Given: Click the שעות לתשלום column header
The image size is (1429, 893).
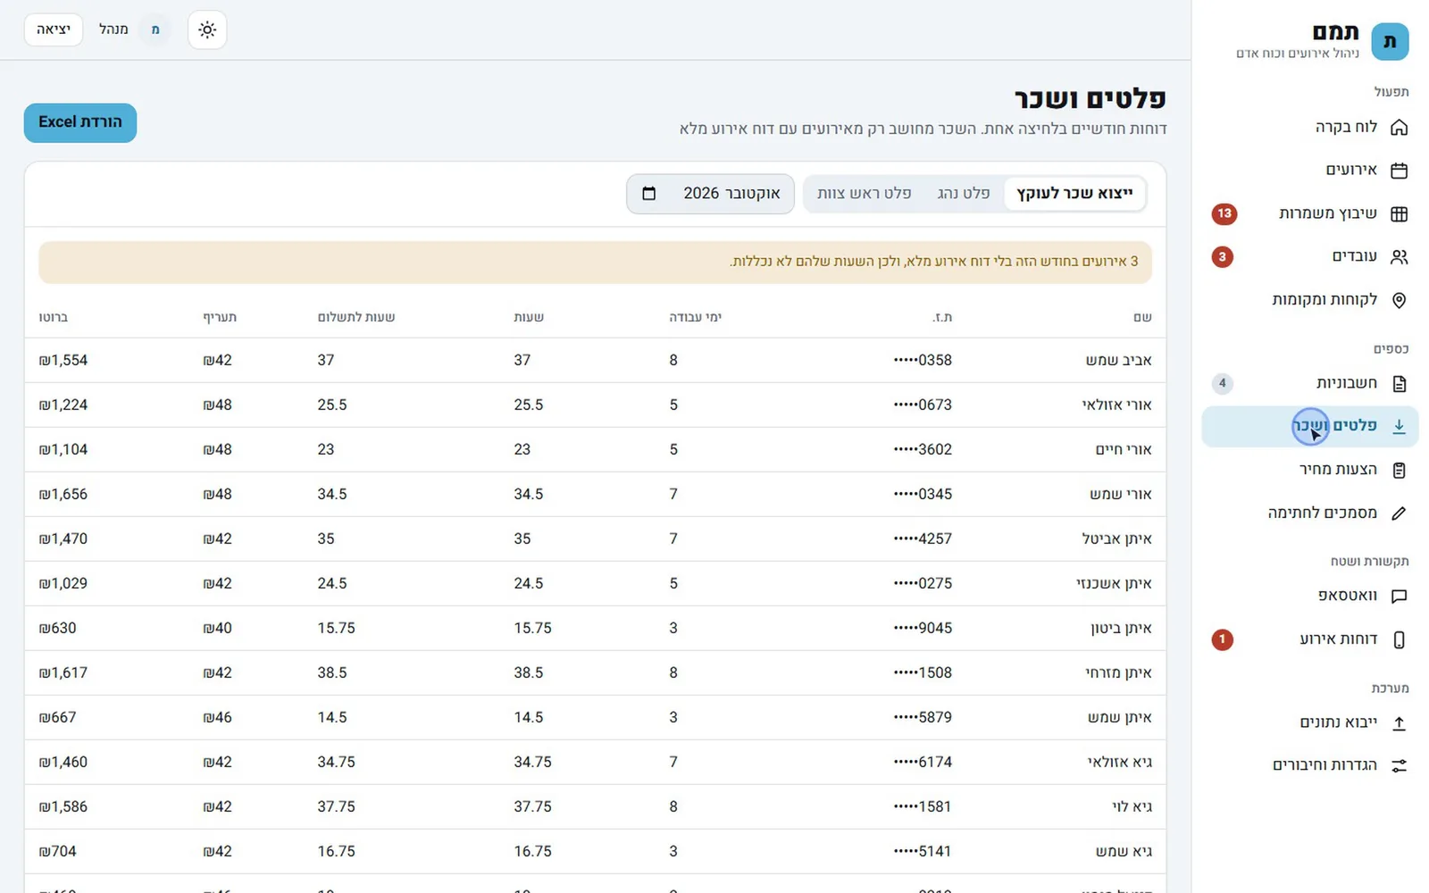Looking at the screenshot, I should (x=356, y=317).
